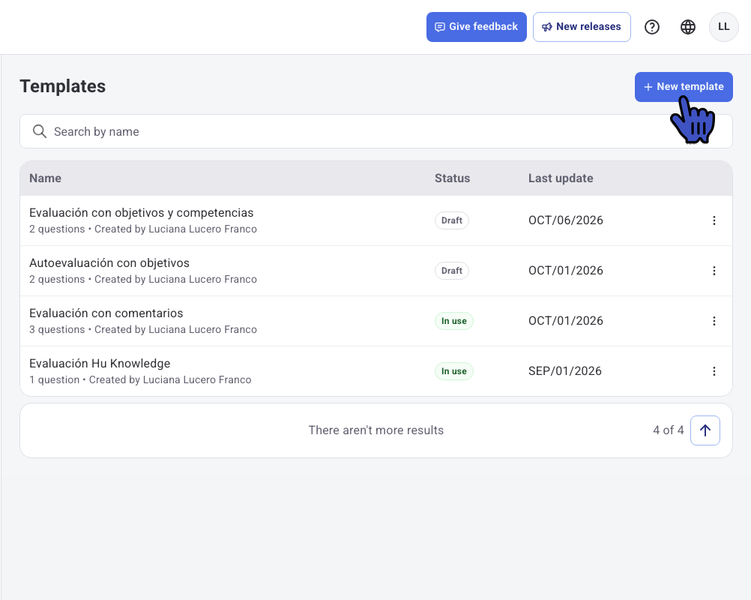
Task: Open Autoevaluación con objetivos template
Action: 109,263
